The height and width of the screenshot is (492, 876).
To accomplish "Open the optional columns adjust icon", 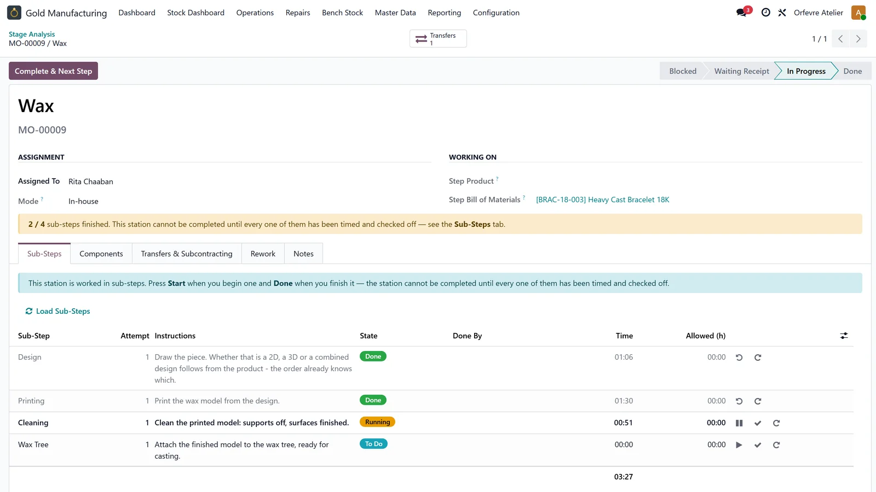I will [844, 336].
